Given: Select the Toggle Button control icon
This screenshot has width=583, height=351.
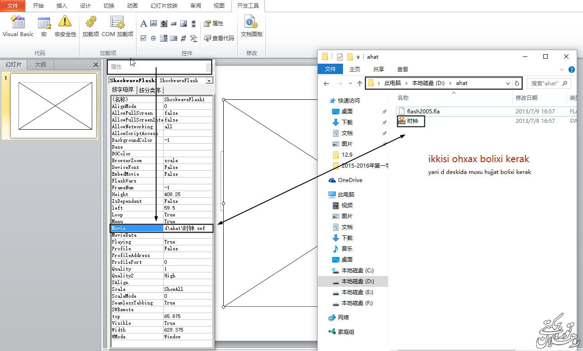Looking at the screenshot, I should (x=183, y=38).
